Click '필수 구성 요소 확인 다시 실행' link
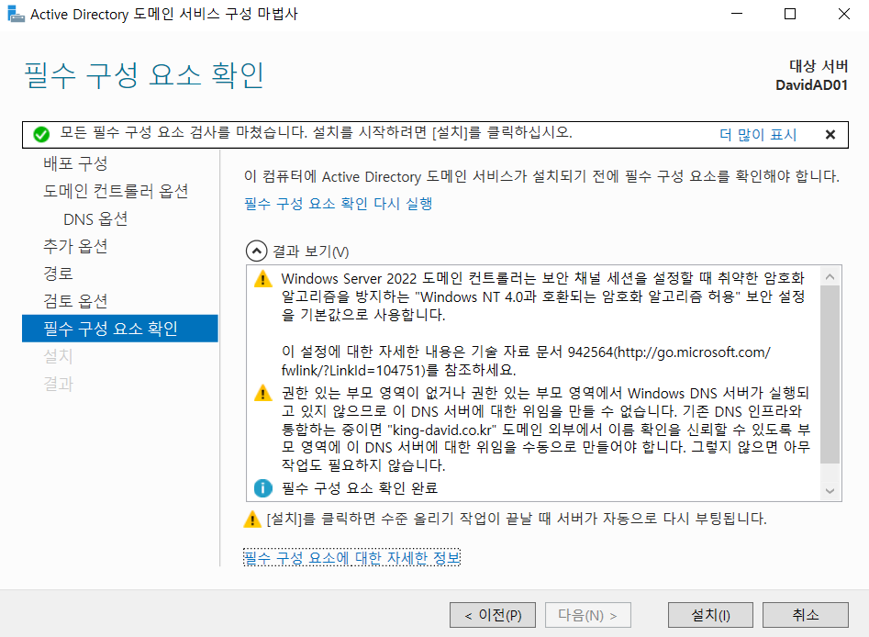The height and width of the screenshot is (637, 869). click(338, 204)
